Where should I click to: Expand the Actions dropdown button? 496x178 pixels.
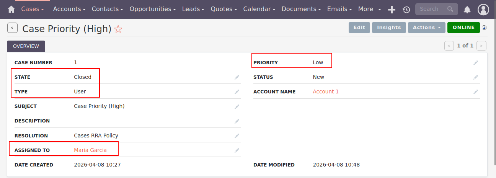coord(426,28)
